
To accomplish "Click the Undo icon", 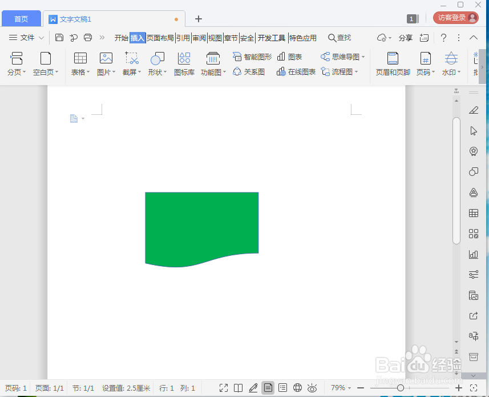I will pos(74,38).
